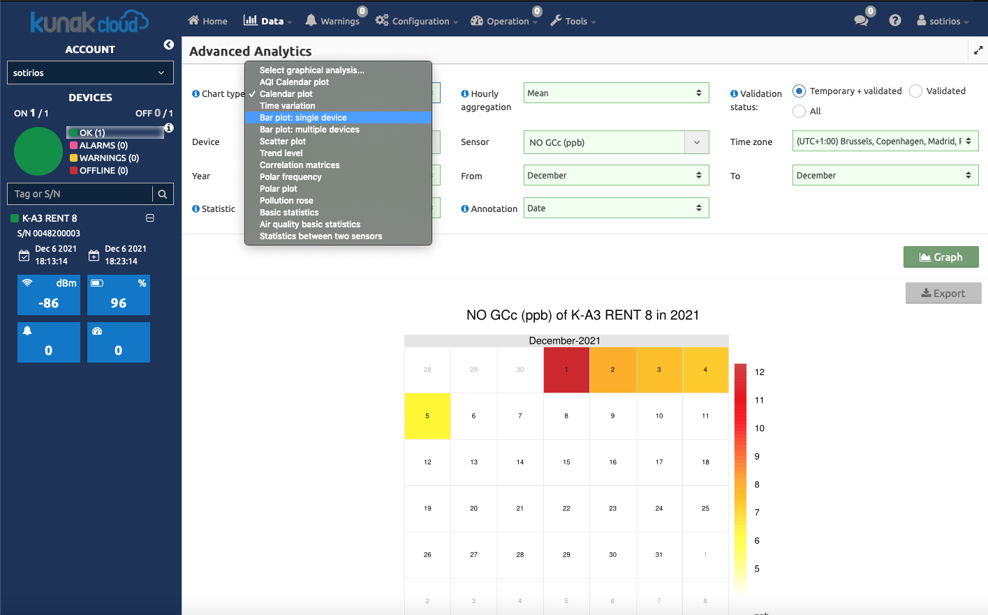Select Pollution rose from chart list
The image size is (988, 615).
click(286, 201)
